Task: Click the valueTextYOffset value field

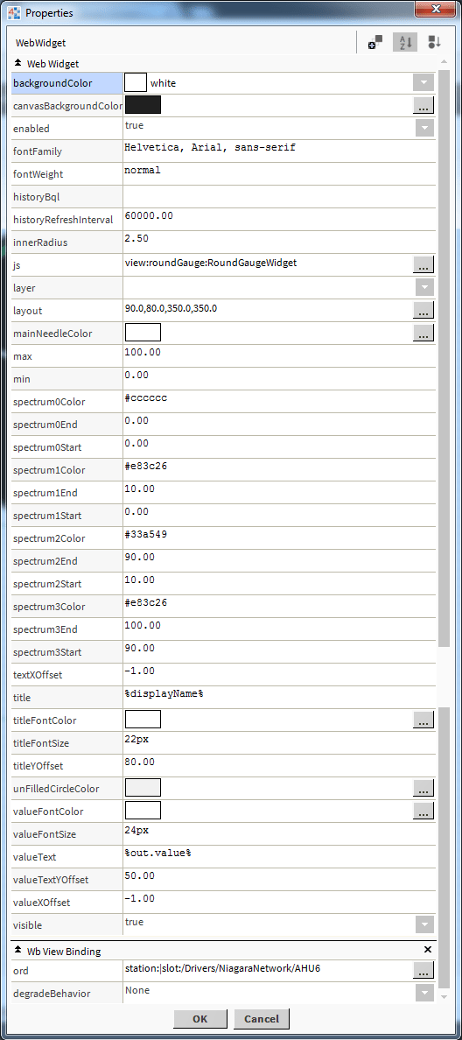Action: tap(279, 878)
